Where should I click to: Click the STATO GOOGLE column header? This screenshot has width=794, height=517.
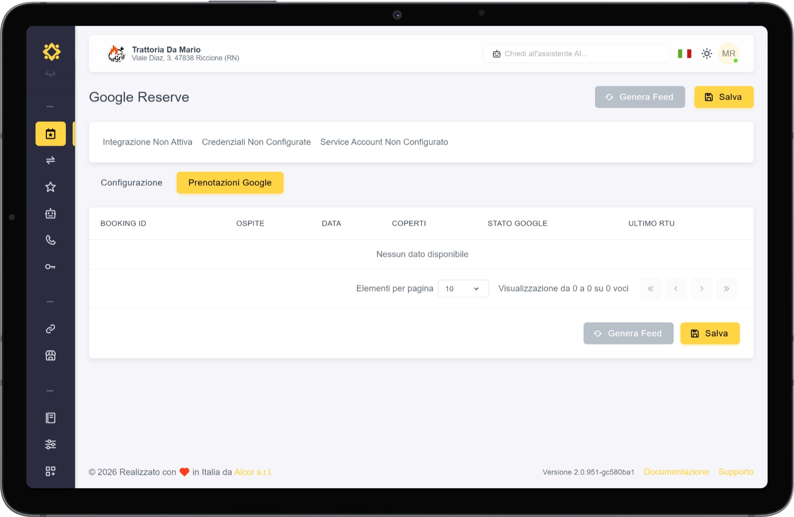pos(517,224)
